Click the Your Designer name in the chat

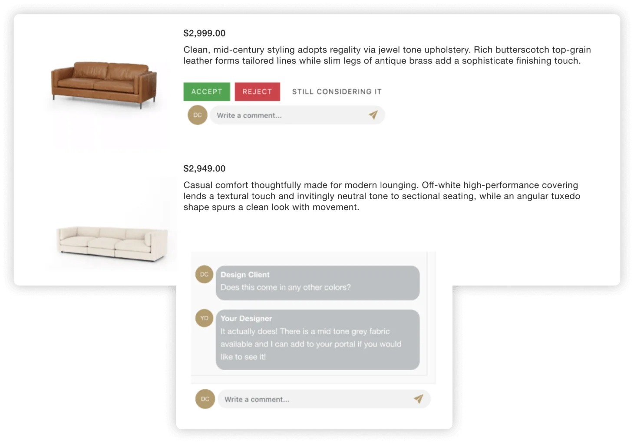[x=246, y=318]
